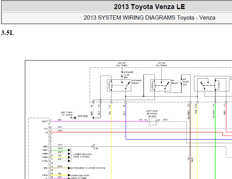Screen dimensions: 232x179
Task: Click the CANL terminal label
Action: [x=45, y=161]
